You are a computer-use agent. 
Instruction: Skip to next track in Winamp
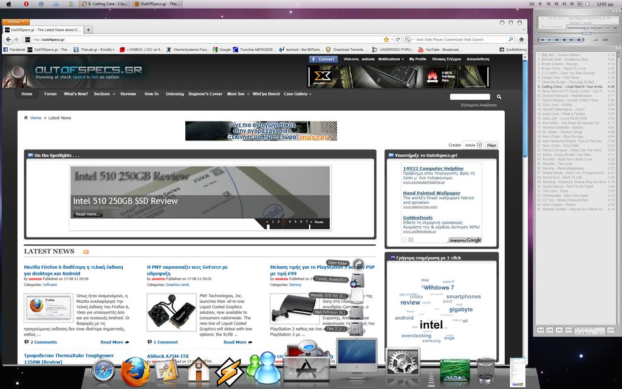tap(572, 40)
